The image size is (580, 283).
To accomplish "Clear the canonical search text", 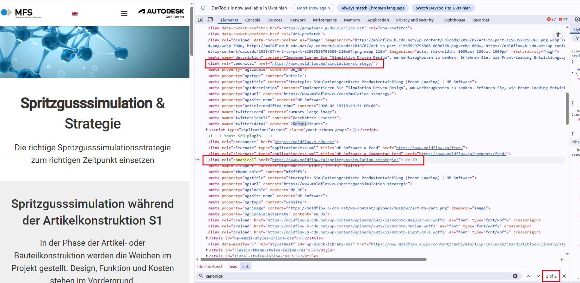I will (515, 276).
